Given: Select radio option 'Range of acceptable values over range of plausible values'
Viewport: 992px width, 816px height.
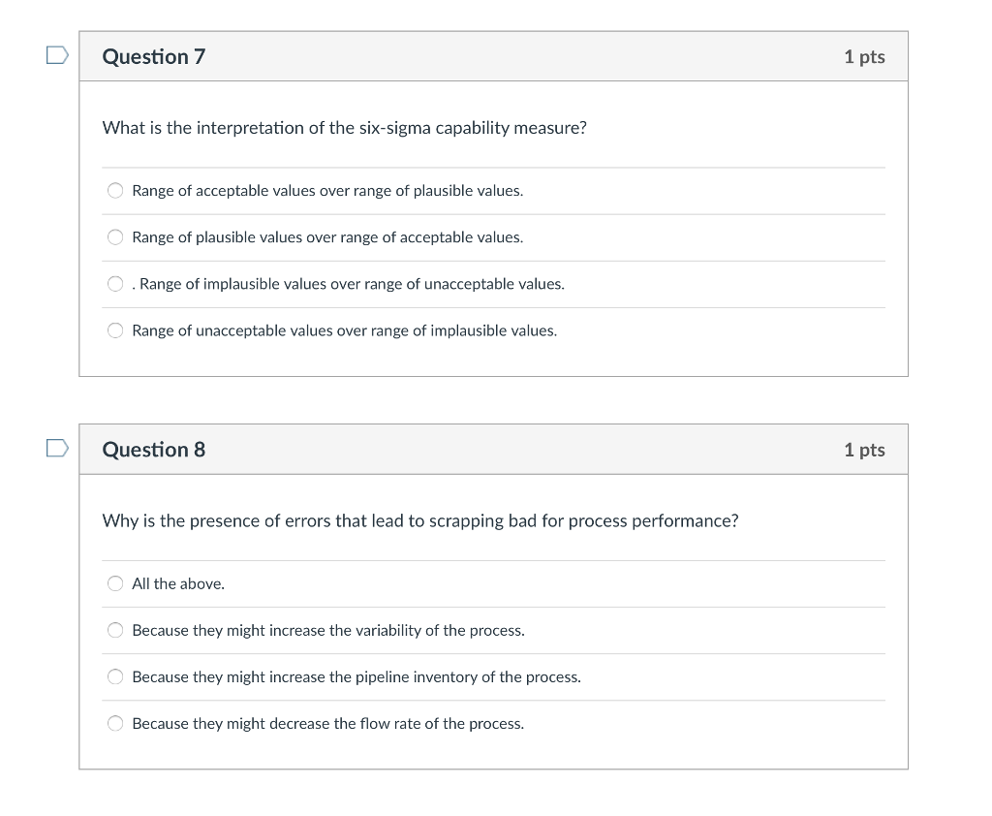Looking at the screenshot, I should 114,190.
